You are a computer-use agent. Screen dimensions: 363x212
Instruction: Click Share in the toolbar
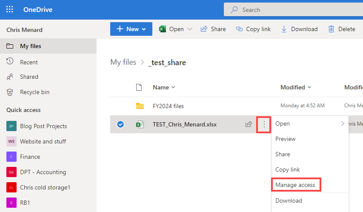point(213,29)
